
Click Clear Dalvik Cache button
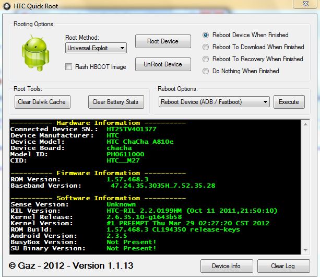tap(42, 102)
